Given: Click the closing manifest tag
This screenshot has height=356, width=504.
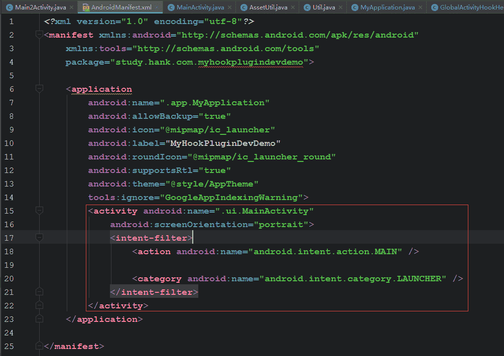Looking at the screenshot, I should click(74, 346).
